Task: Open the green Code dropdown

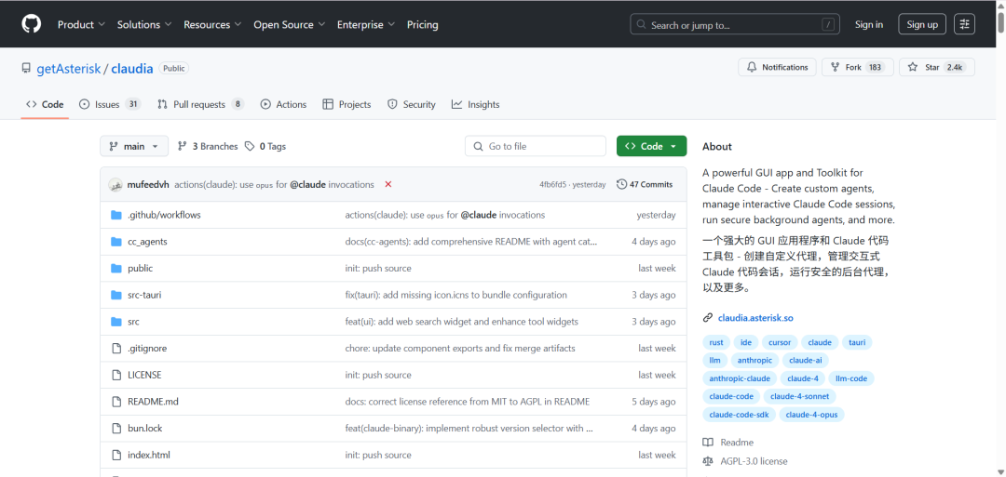Action: [x=651, y=146]
